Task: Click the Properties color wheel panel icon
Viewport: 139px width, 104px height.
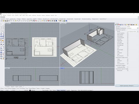Action: pyautogui.click(x=116, y=25)
